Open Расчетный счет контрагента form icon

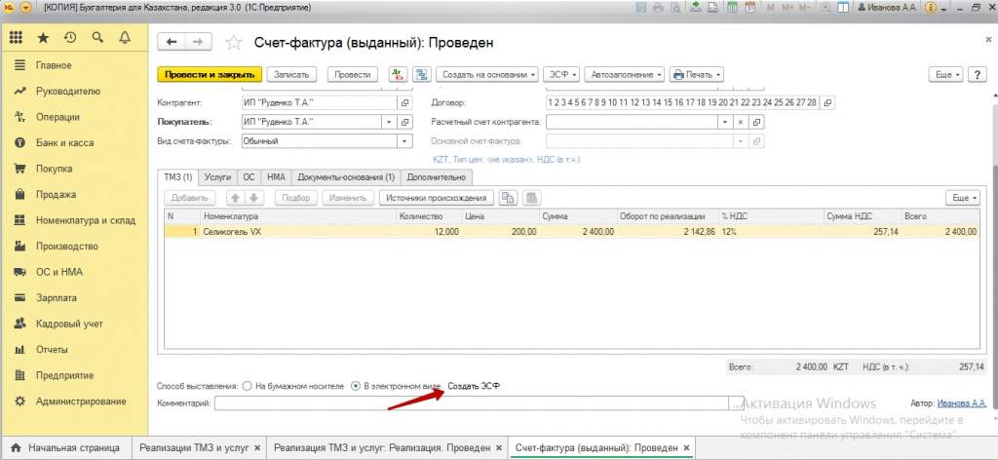(757, 122)
